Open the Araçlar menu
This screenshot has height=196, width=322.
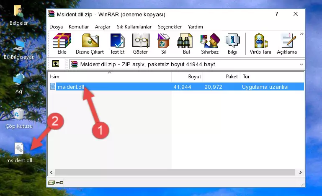click(103, 27)
